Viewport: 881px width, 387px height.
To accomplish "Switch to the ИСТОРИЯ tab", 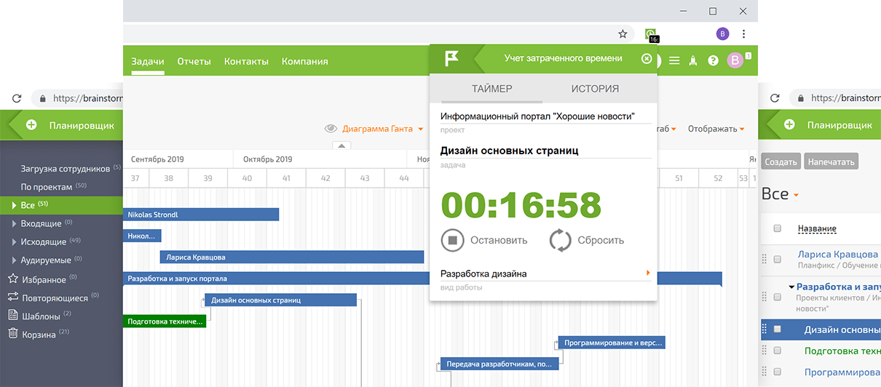I will pyautogui.click(x=595, y=89).
